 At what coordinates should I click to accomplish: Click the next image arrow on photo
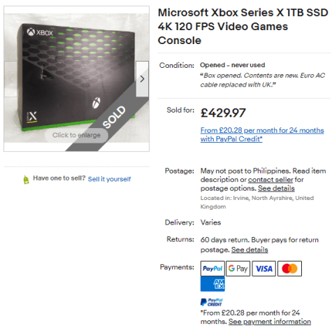142,79
